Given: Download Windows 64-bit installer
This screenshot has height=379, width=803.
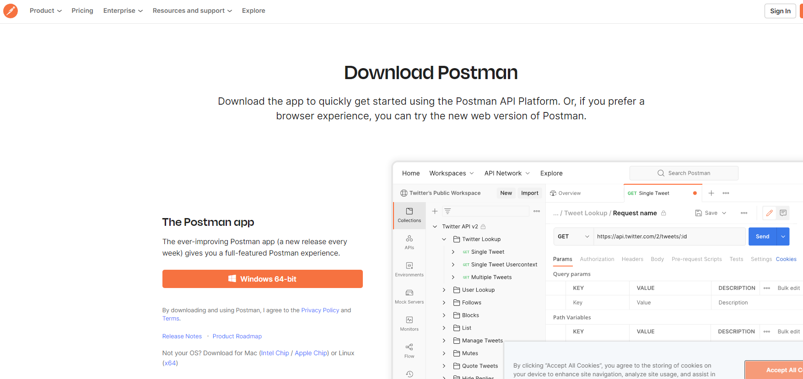Looking at the screenshot, I should [x=263, y=279].
